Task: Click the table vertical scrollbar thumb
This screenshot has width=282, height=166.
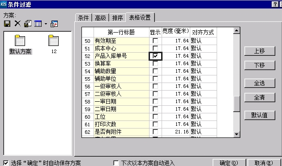Action: pyautogui.click(x=237, y=104)
